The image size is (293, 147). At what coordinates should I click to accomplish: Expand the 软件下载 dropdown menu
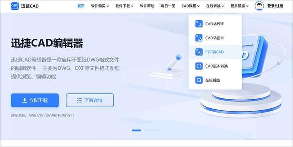[x=124, y=6]
